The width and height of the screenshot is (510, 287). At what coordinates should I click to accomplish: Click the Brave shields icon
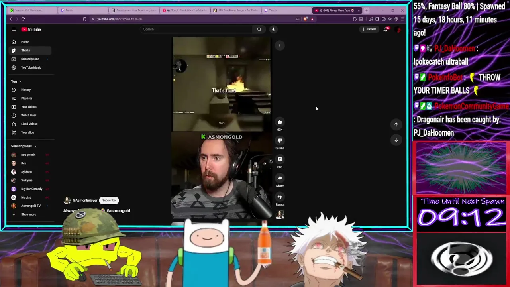click(306, 19)
